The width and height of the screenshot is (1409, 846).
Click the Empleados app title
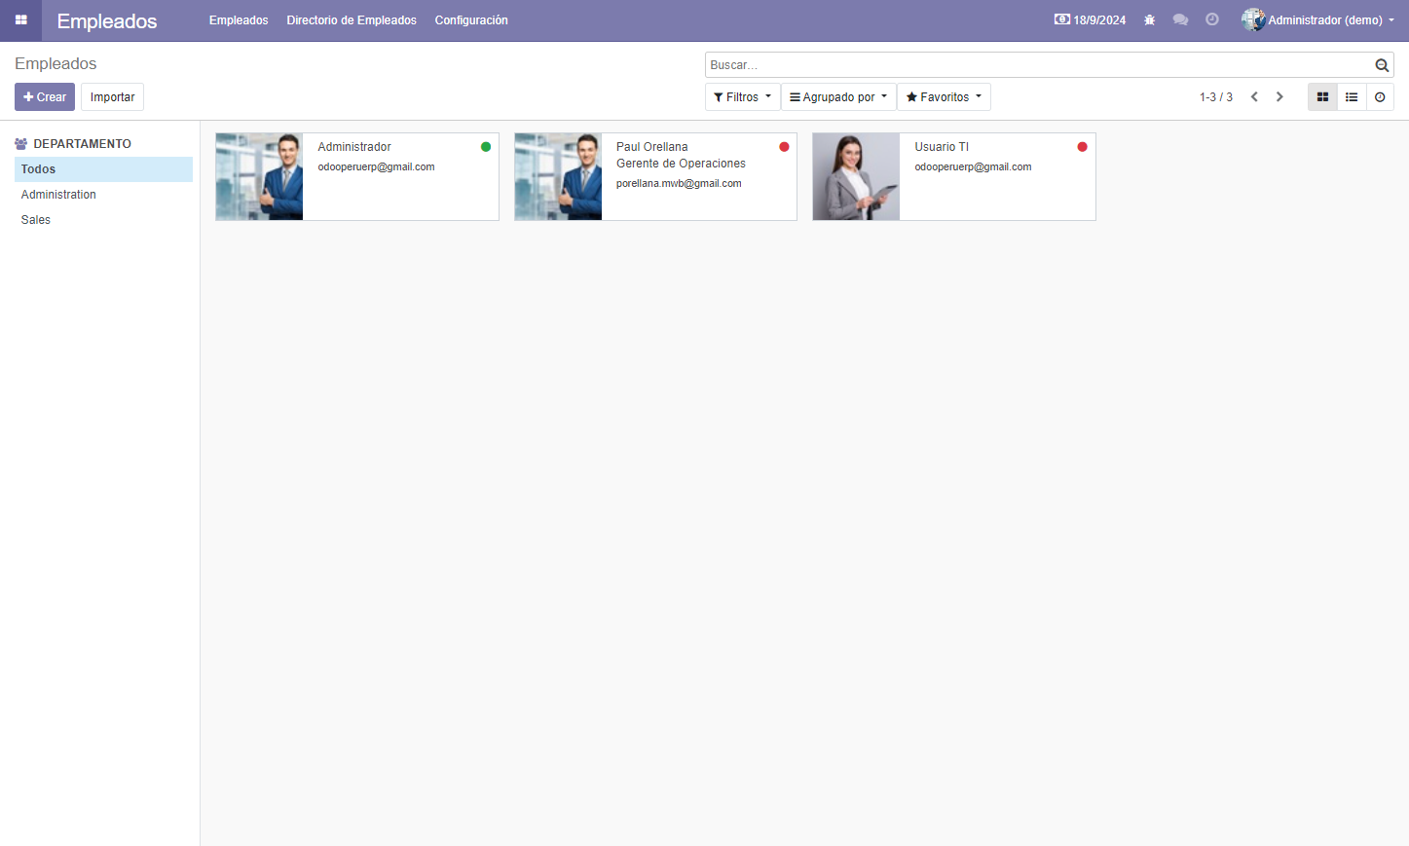[107, 21]
